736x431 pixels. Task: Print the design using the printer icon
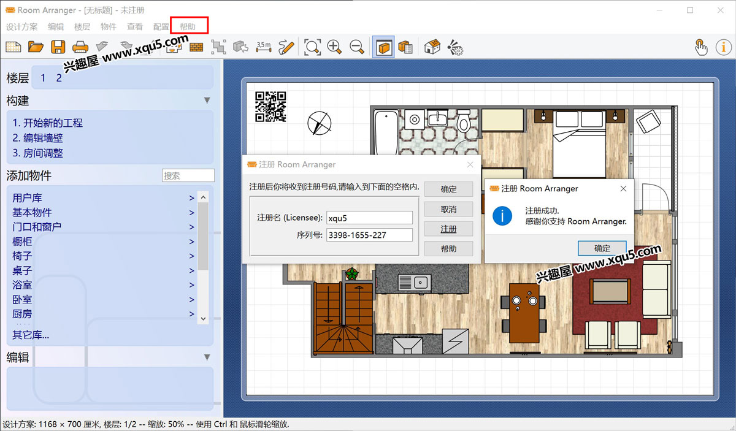coord(80,47)
